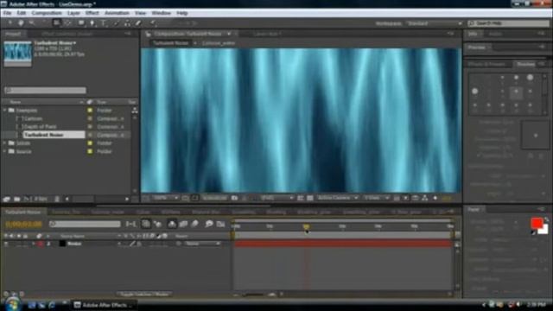Click the Search Help input field
The width and height of the screenshot is (553, 311).
click(x=509, y=23)
